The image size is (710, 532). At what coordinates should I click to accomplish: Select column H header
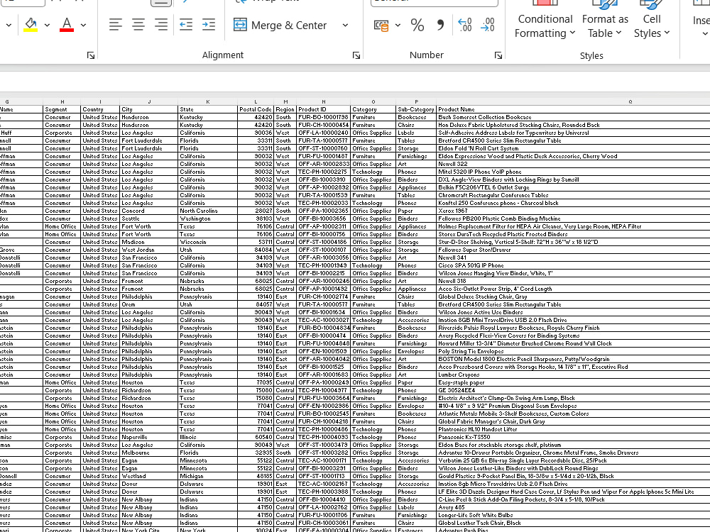(62, 101)
